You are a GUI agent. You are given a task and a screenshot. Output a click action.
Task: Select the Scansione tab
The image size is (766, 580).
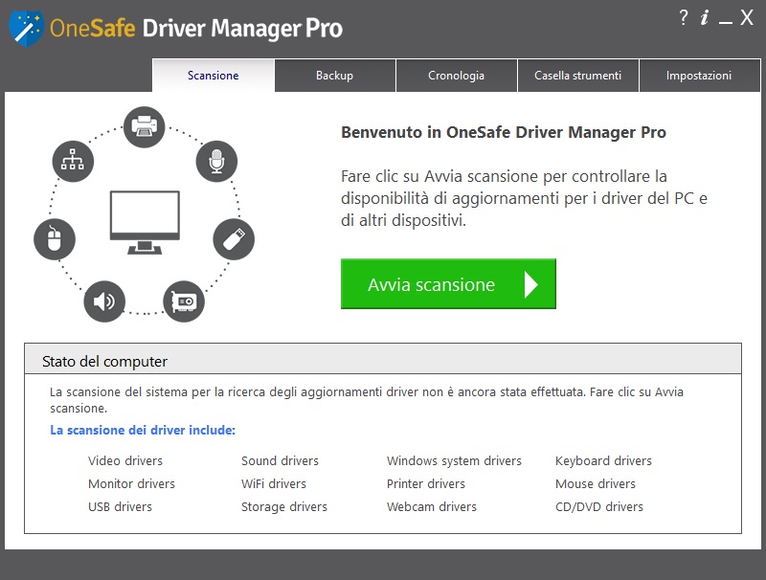(x=213, y=76)
